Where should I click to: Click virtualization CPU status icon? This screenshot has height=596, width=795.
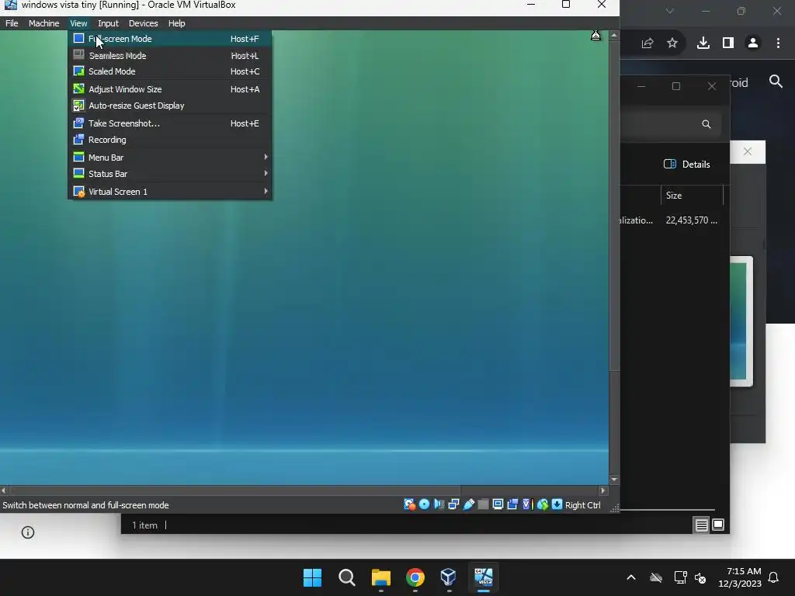pyautogui.click(x=527, y=504)
